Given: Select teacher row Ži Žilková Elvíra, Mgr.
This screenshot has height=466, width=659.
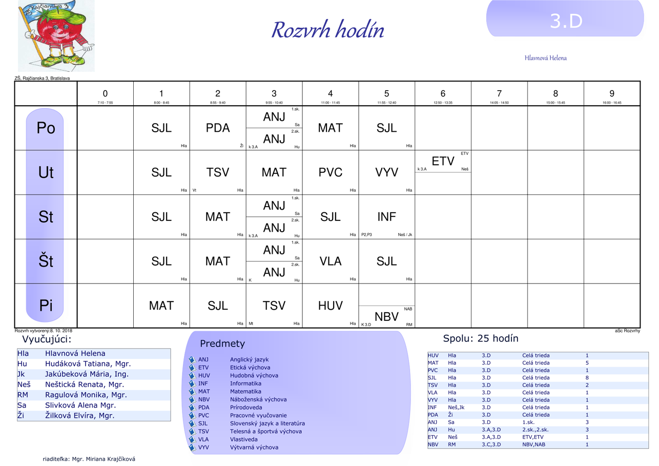Looking at the screenshot, I should [x=94, y=416].
